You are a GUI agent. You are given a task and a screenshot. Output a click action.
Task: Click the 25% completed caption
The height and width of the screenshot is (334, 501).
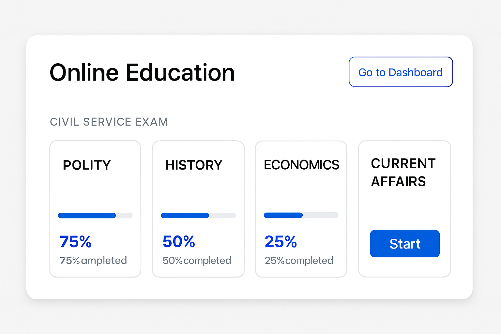(x=299, y=260)
